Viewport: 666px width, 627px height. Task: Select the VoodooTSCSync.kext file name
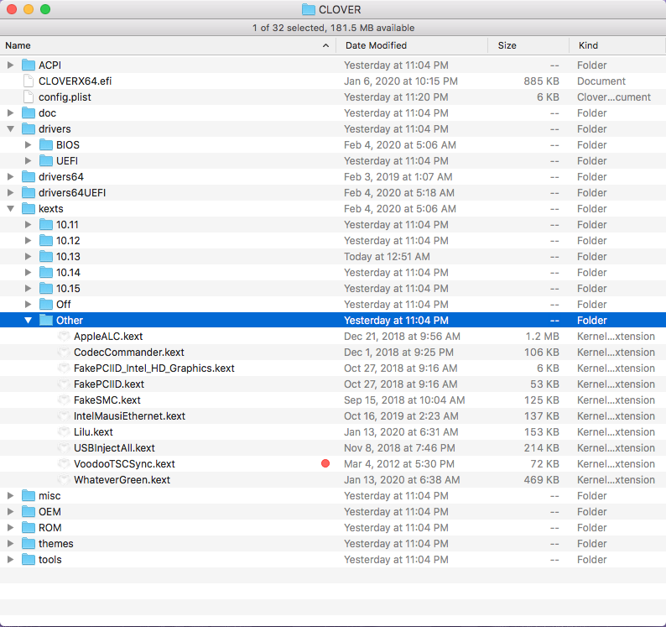tap(124, 464)
